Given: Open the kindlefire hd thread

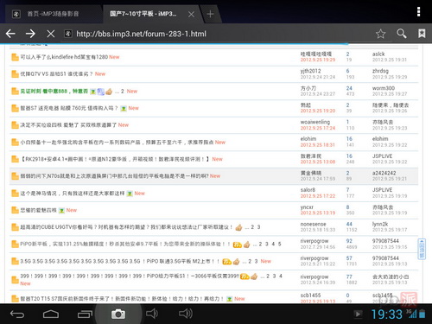Looking at the screenshot, I should pyautogui.click(x=64, y=57).
